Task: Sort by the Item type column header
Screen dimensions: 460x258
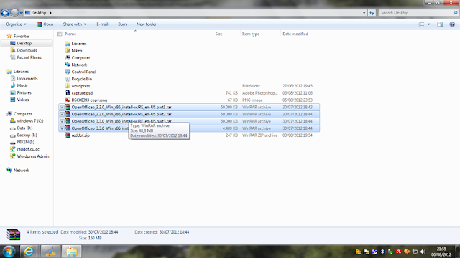Action: pos(251,34)
